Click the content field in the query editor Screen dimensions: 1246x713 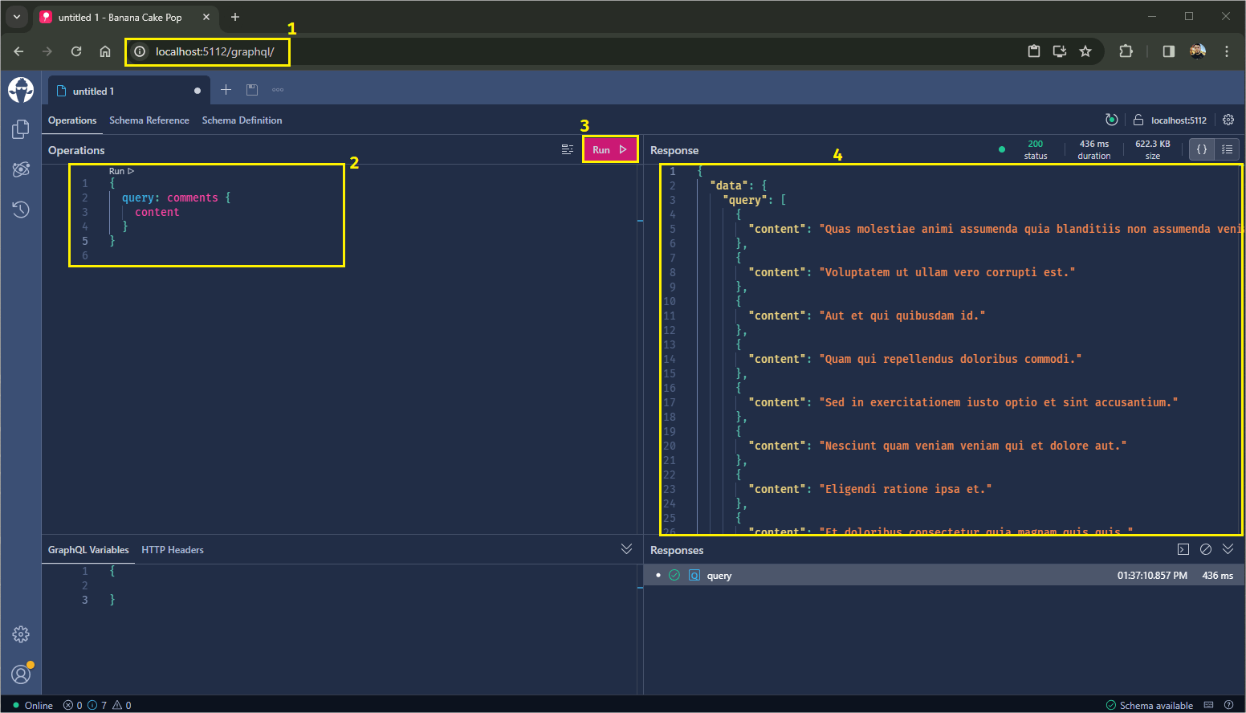click(x=157, y=212)
